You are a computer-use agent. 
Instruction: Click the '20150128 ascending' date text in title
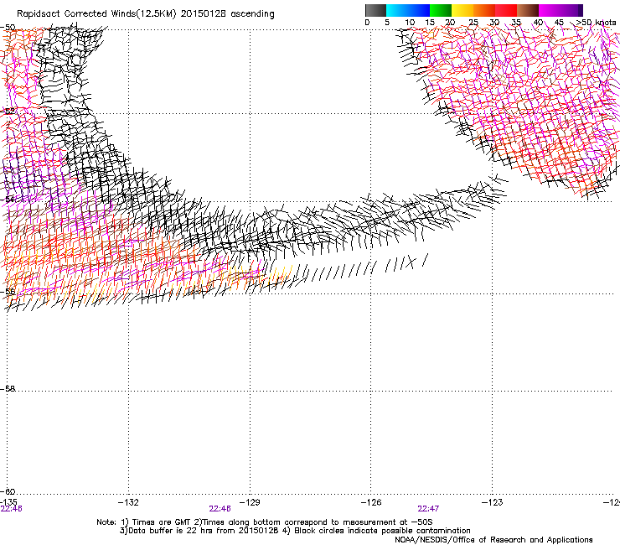tap(227, 14)
